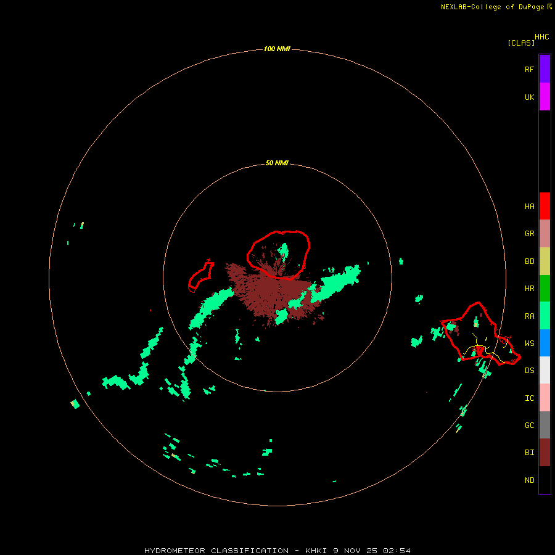Click the HHC product code label

(x=542, y=37)
